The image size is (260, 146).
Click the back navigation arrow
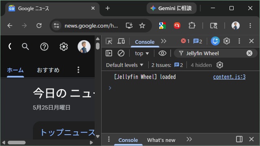click(10, 26)
